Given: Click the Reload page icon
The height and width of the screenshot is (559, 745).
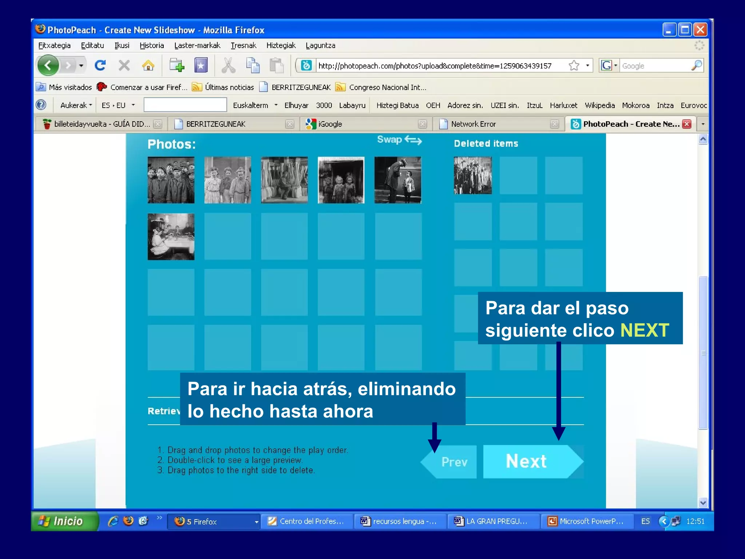Looking at the screenshot, I should pyautogui.click(x=100, y=66).
